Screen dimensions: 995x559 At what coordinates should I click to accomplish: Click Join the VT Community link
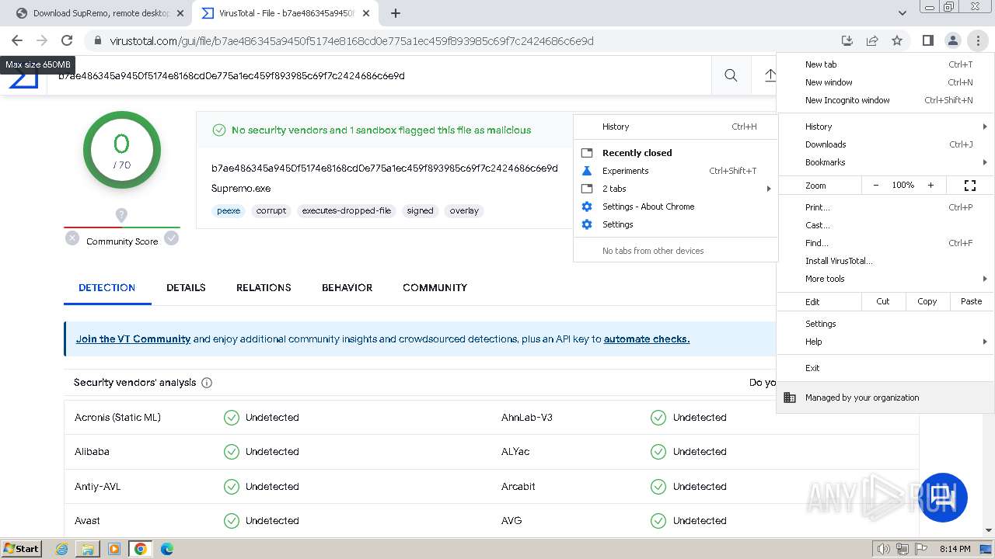tap(133, 339)
